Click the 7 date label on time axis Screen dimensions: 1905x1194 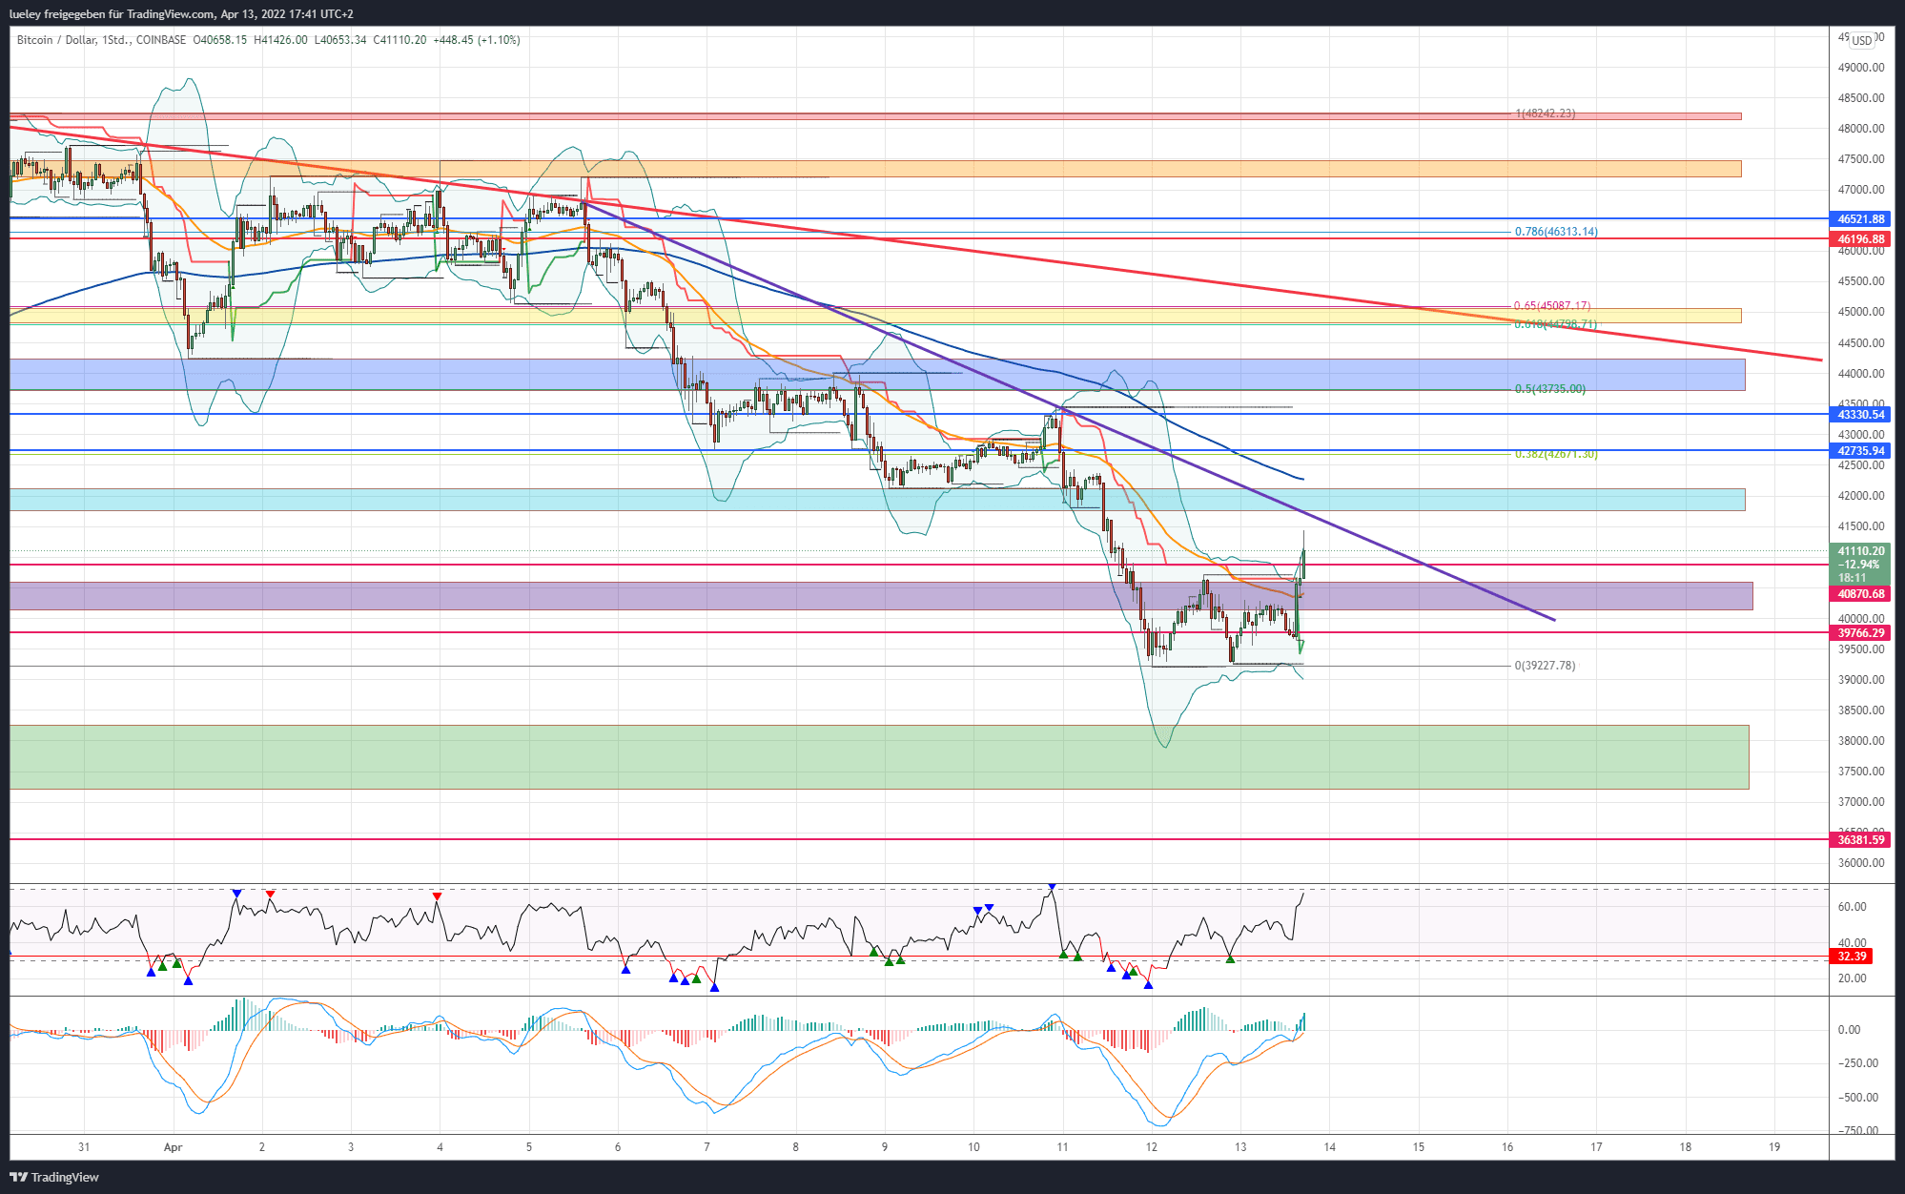tap(707, 1147)
